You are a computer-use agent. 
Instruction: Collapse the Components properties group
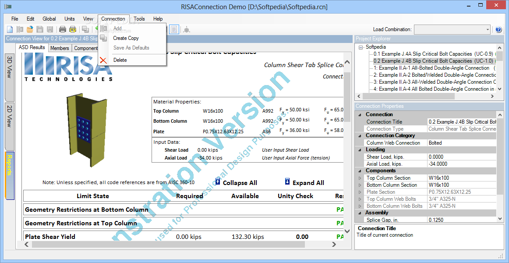359,171
